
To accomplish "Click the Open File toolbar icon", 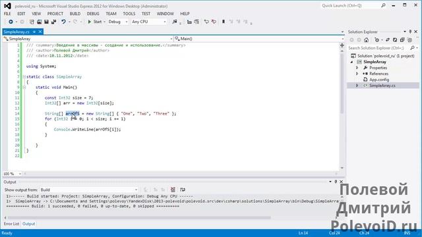I will click(x=39, y=22).
